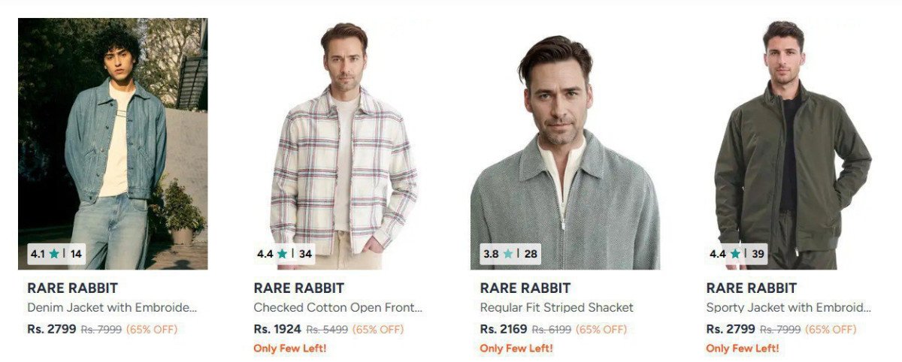This screenshot has width=902, height=362.
Task: Click the rating badge showing 39 reviews
Action: (x=737, y=254)
